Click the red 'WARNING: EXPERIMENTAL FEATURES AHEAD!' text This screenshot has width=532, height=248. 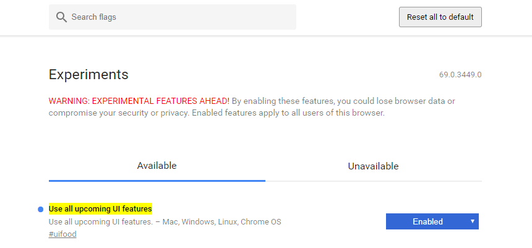139,101
